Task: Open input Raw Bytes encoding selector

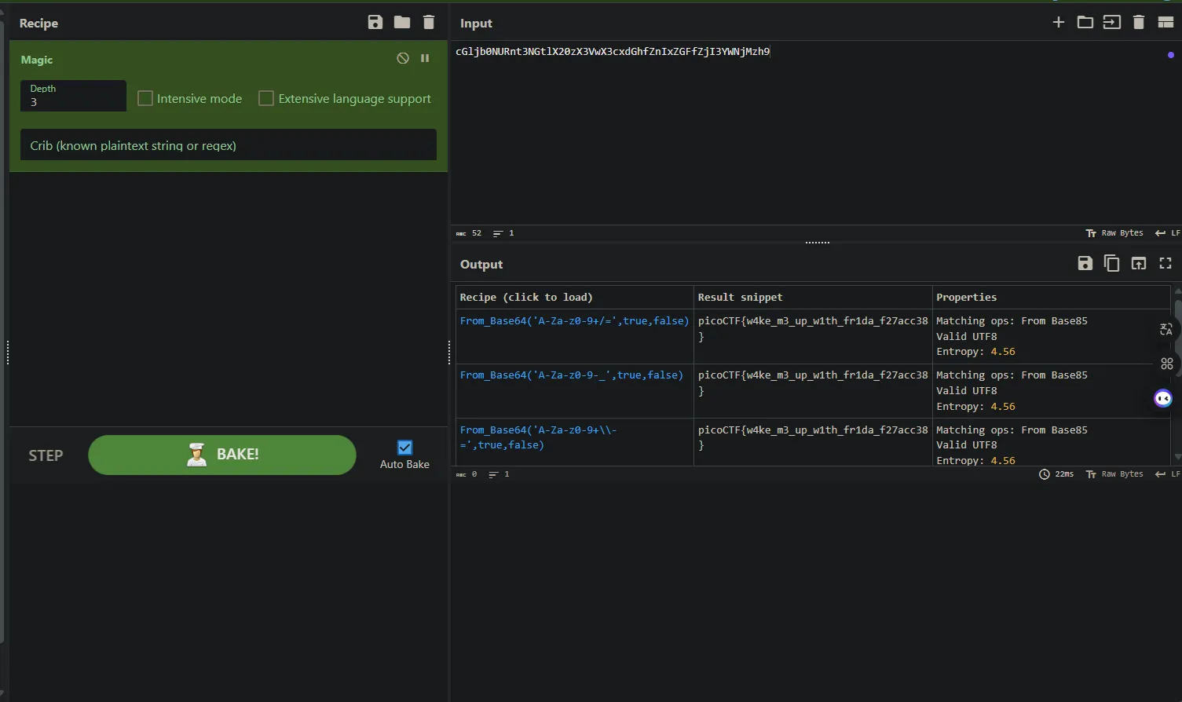Action: click(1114, 233)
